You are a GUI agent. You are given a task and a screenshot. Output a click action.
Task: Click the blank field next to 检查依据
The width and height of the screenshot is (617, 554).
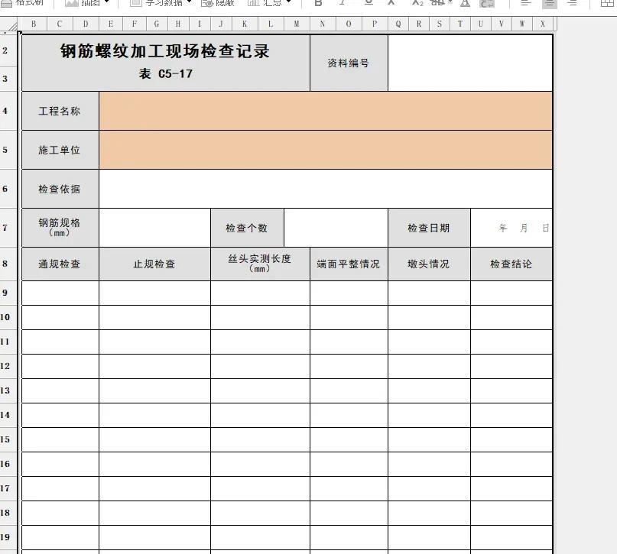click(326, 189)
